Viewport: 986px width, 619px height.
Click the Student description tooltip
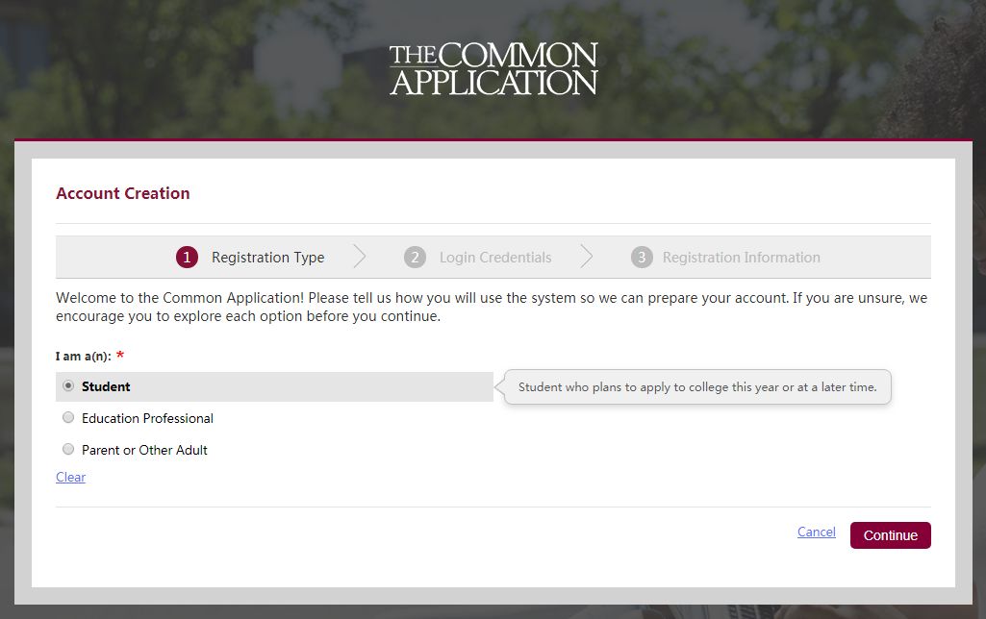tap(697, 387)
